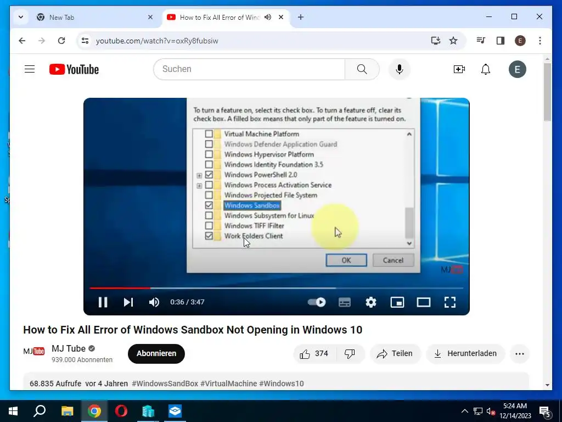Screen dimensions: 562x422
Task: Open the #Windows10 hashtag
Action: tap(282, 384)
